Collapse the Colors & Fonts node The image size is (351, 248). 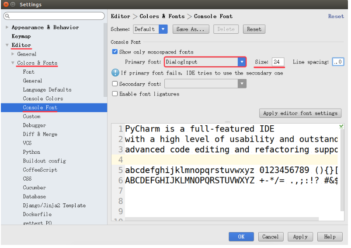pyautogui.click(x=13, y=63)
